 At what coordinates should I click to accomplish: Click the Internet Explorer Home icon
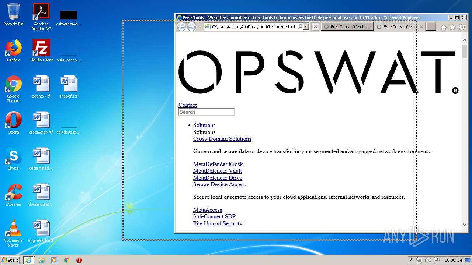(x=444, y=27)
